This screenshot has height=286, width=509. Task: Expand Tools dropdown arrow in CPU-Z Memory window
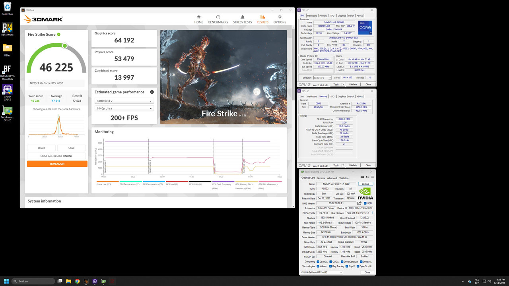(x=343, y=165)
